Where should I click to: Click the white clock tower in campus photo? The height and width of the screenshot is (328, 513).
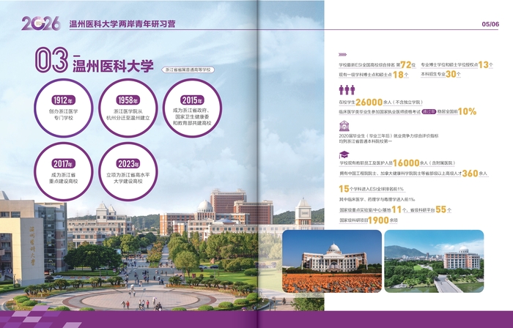[x=303, y=212]
